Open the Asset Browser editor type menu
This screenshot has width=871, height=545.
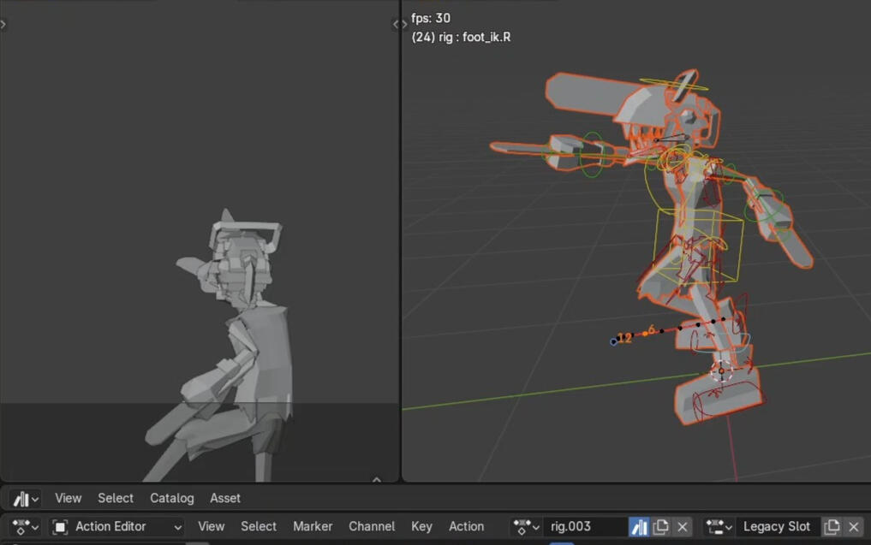coord(26,498)
